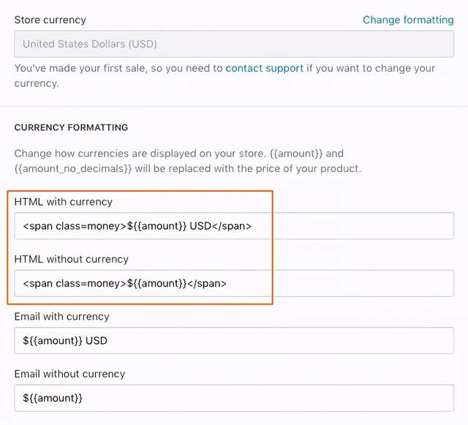468x425 pixels.
Task: Click the HTML with currency label
Action: pyautogui.click(x=64, y=202)
